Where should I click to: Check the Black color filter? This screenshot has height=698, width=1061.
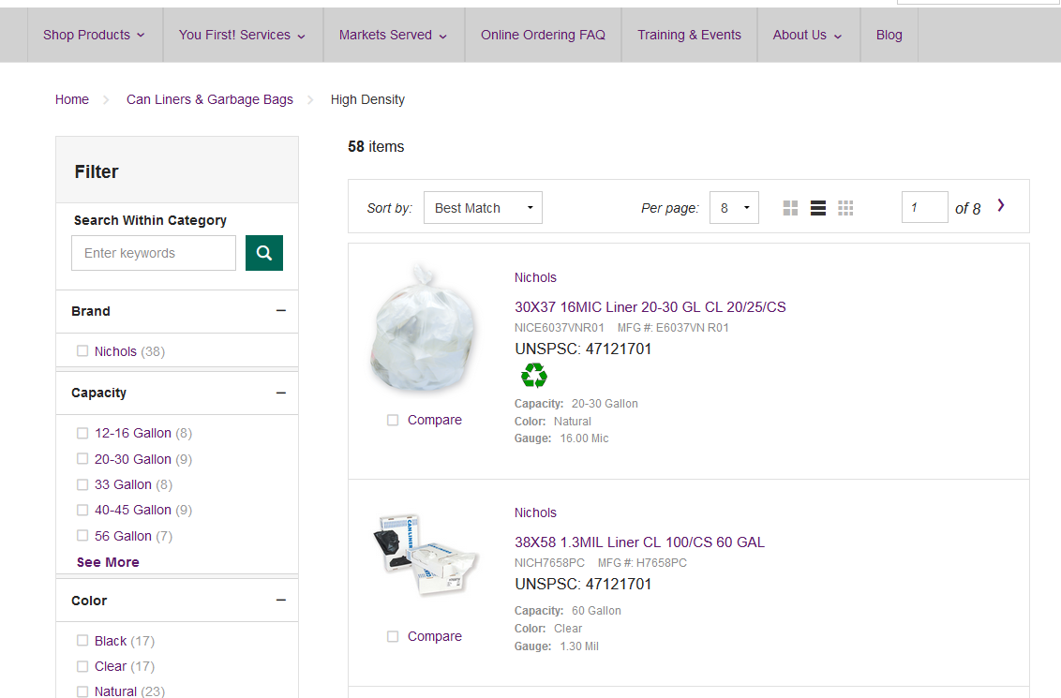tap(82, 641)
